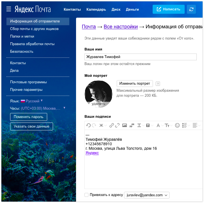Click the question mark help icon near portrait
The width and height of the screenshot is (204, 203).
(x=158, y=84)
